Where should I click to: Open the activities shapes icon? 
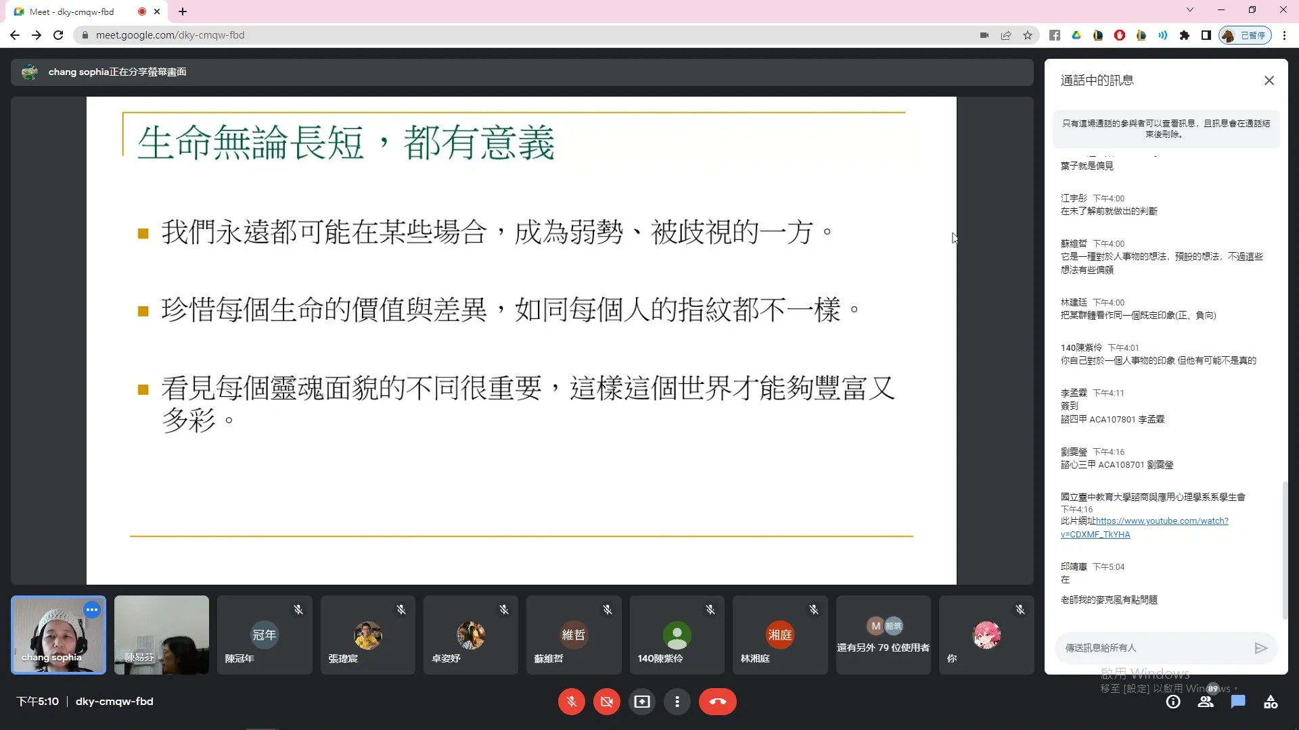tap(1271, 702)
